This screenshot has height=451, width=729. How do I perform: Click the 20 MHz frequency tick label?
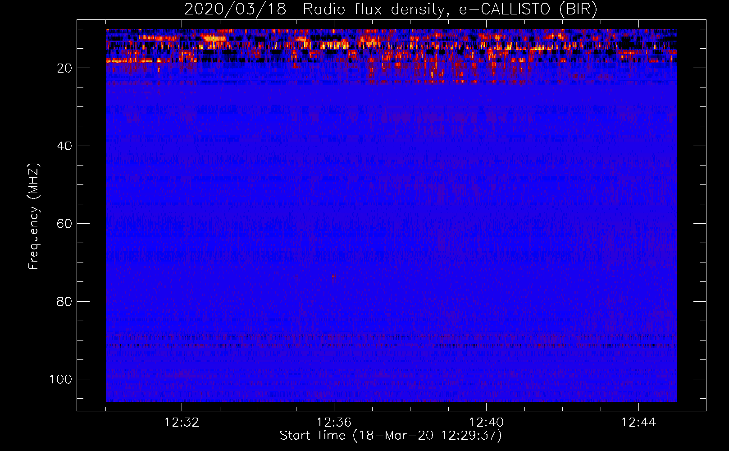click(x=64, y=68)
